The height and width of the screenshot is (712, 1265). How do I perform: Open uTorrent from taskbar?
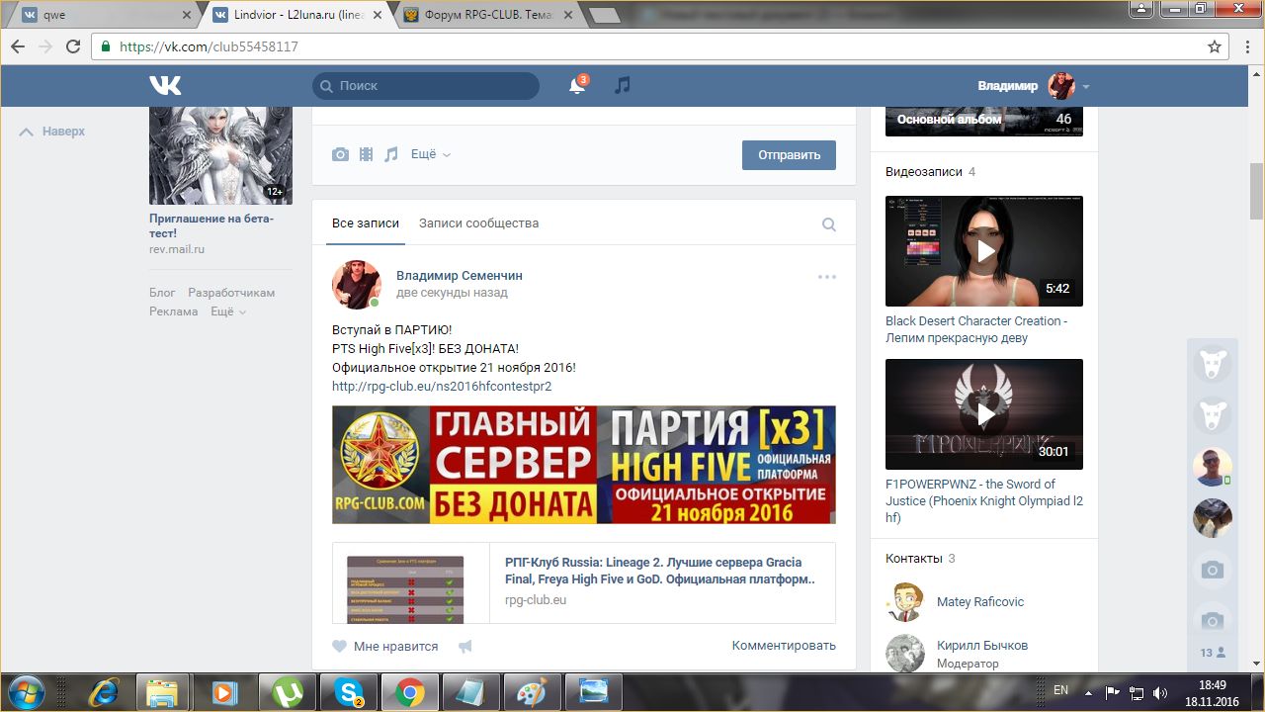click(x=288, y=692)
